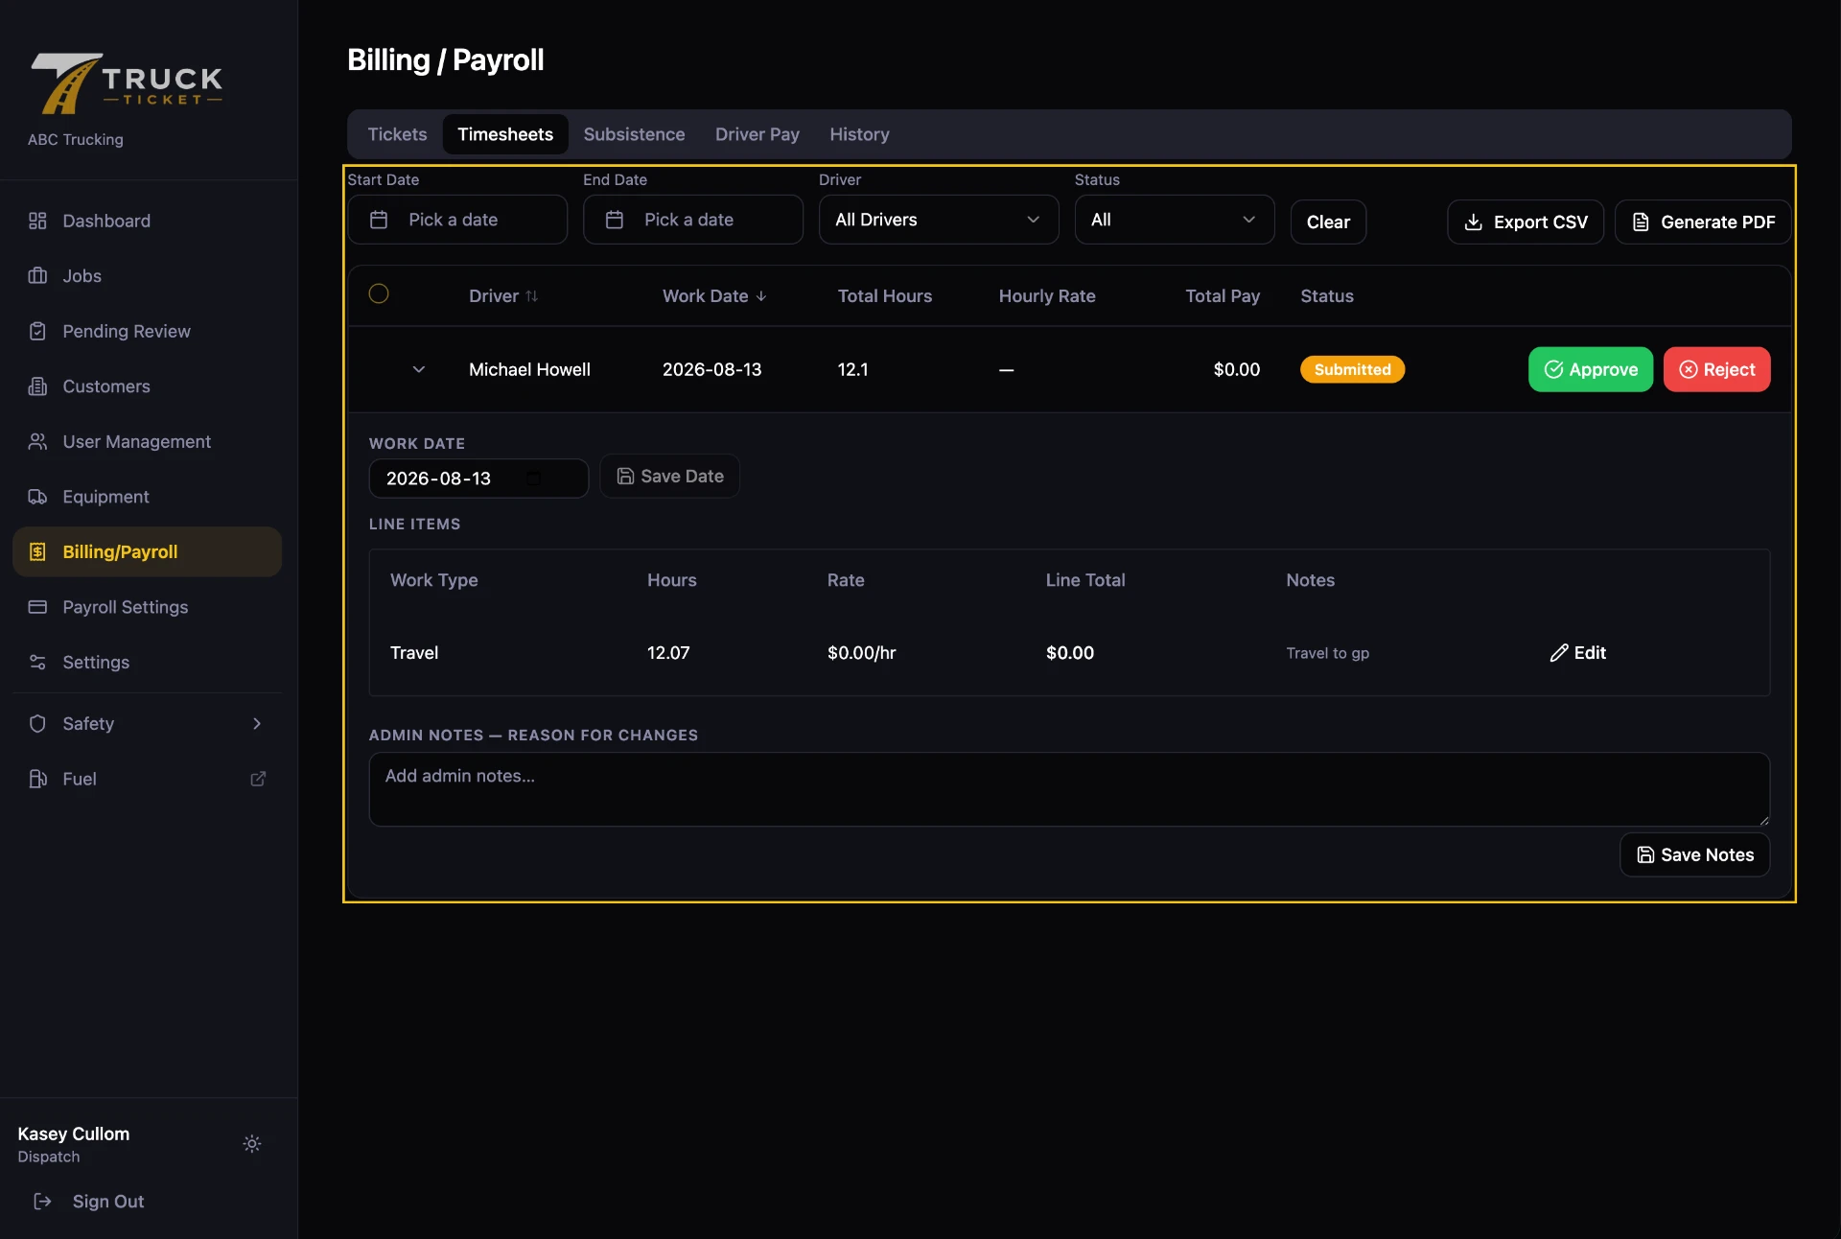The height and width of the screenshot is (1239, 1841).
Task: Click the Fuel pump icon
Action: point(37,779)
